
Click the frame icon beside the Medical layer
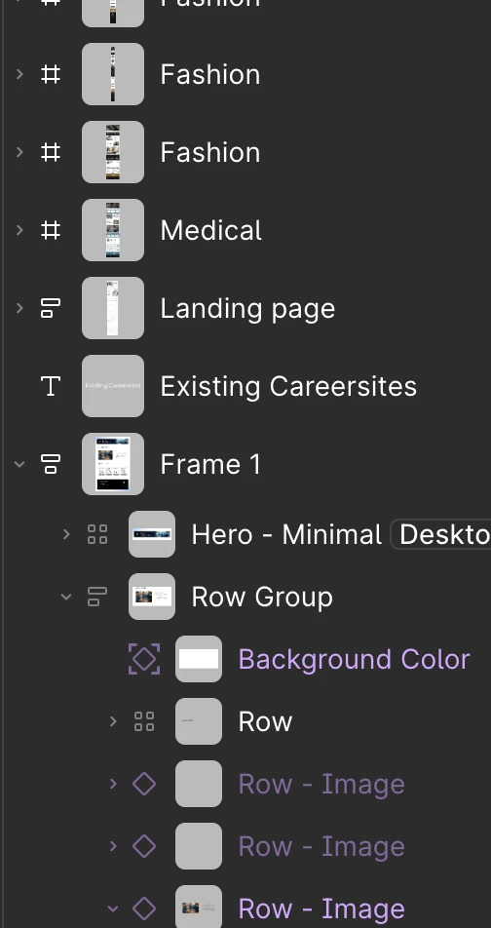[51, 230]
